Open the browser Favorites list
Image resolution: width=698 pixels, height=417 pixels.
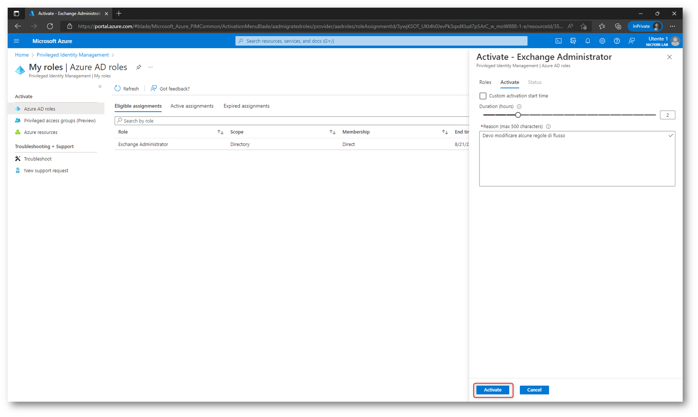(x=602, y=26)
